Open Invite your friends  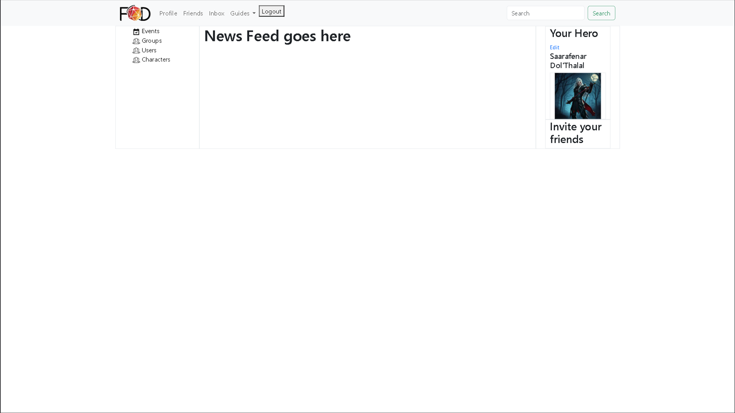click(575, 133)
